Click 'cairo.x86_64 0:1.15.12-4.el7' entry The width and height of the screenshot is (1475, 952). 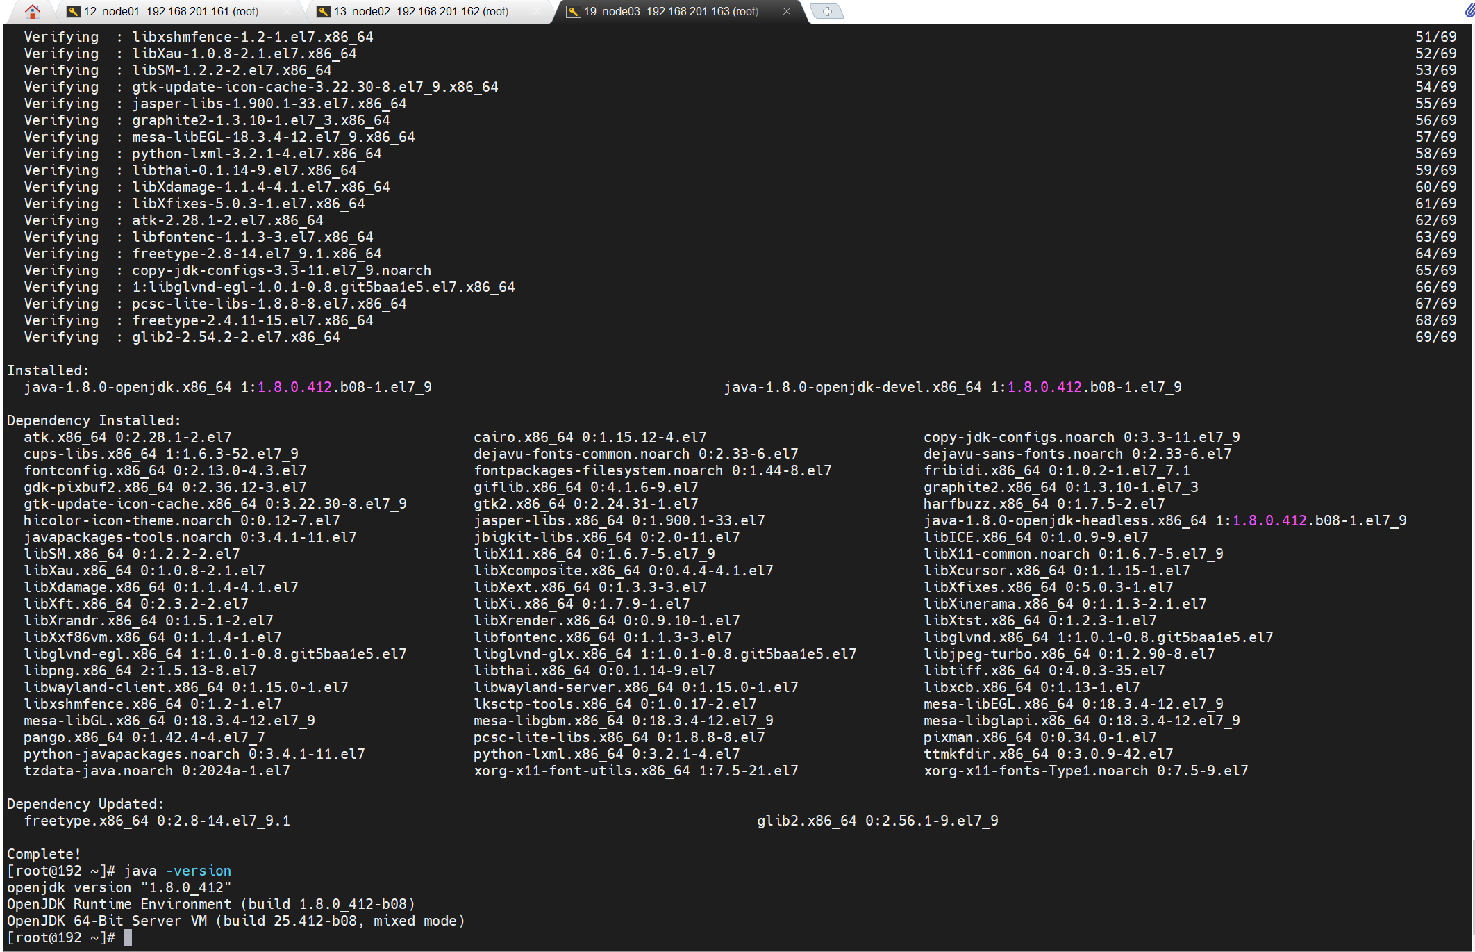click(x=590, y=437)
